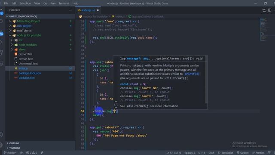Change CRLF end-of-line sequence

(x=211, y=153)
